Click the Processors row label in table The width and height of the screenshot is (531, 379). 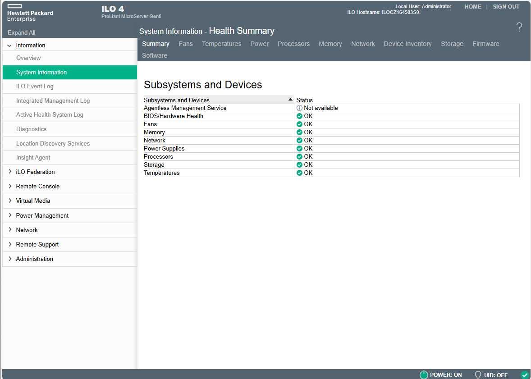158,157
